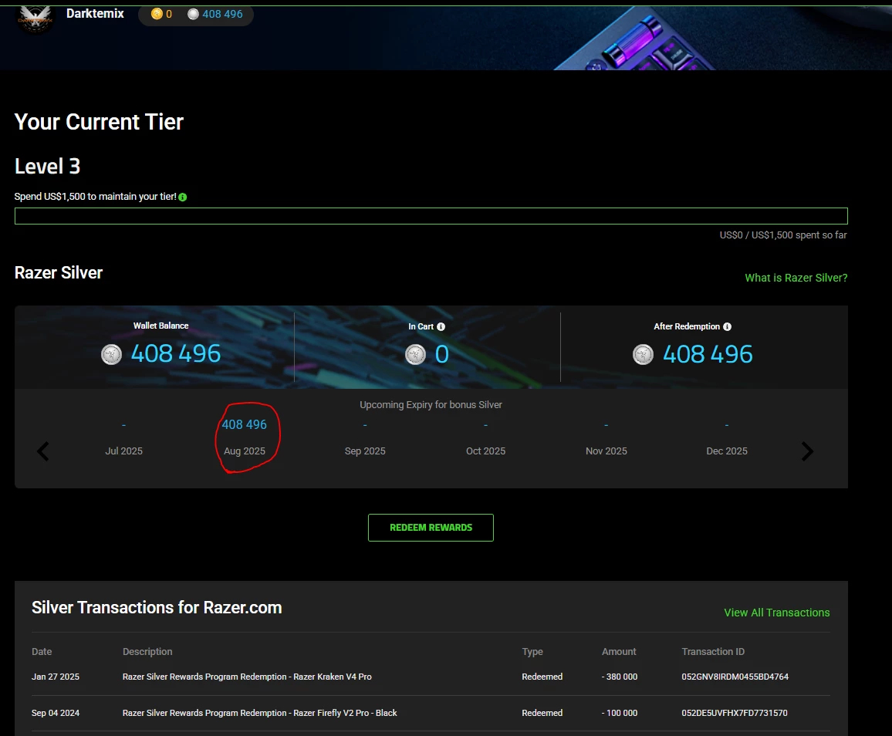The width and height of the screenshot is (892, 736).
Task: Click the green info icon beside maintain tier
Action: click(x=183, y=197)
